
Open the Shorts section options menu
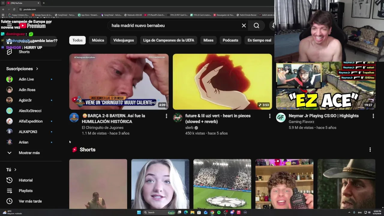(370, 149)
